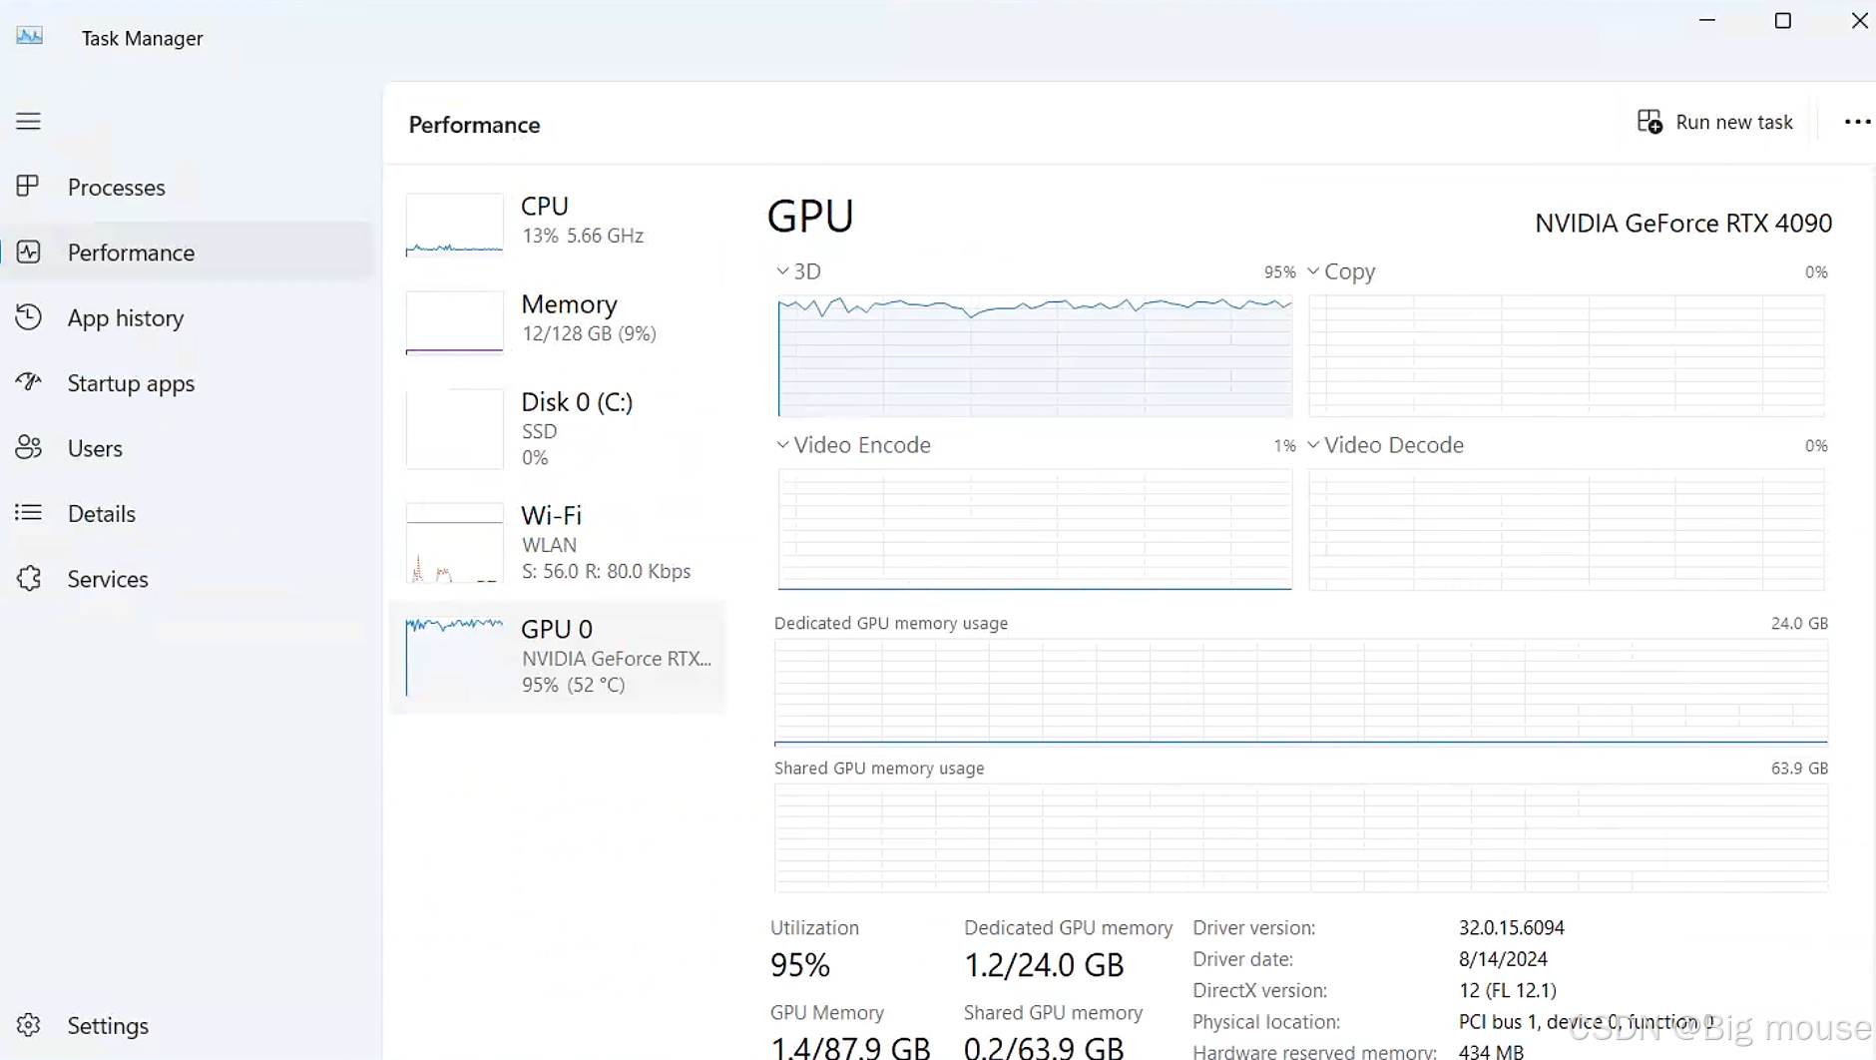Image resolution: width=1876 pixels, height=1060 pixels.
Task: Expand the Copy engine dropdown chevron
Action: [x=1313, y=271]
